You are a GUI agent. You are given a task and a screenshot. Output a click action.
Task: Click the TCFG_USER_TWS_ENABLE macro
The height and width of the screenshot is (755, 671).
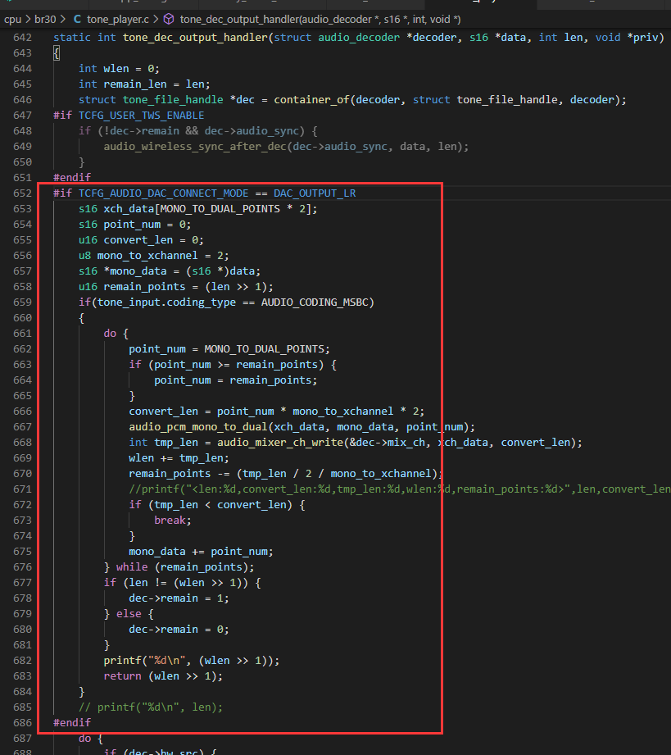tap(142, 116)
